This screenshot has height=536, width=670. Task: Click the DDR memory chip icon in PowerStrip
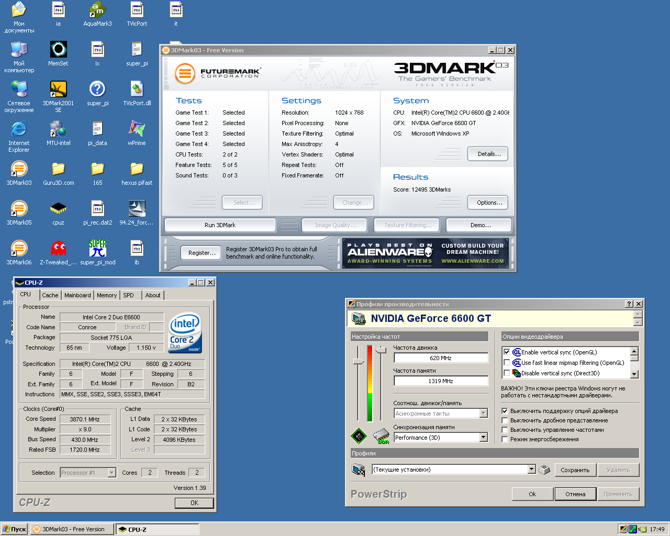382,436
